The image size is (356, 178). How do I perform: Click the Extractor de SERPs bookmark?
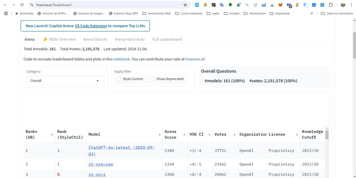[x=52, y=14]
